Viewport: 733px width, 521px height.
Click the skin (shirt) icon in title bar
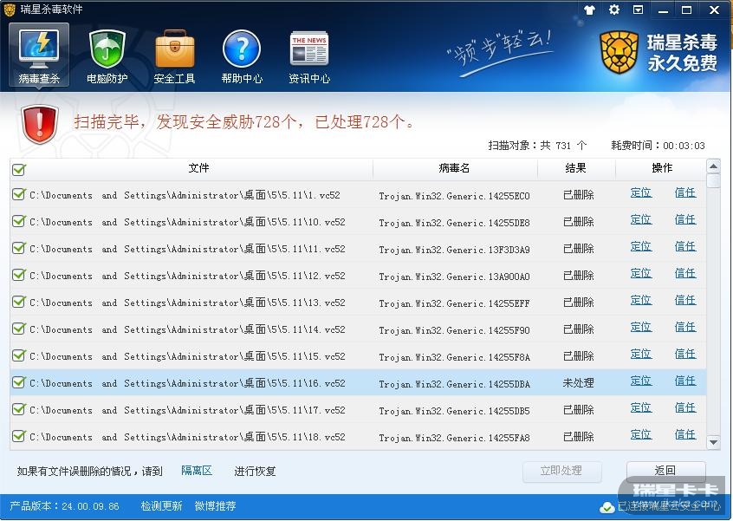[x=589, y=10]
